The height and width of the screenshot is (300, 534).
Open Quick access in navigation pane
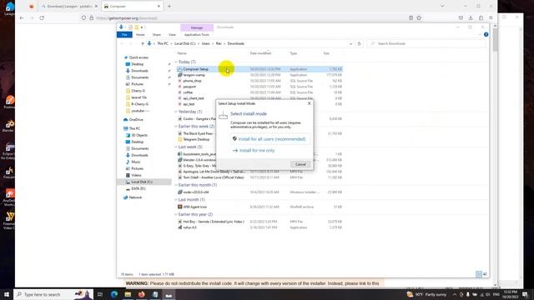(139, 57)
